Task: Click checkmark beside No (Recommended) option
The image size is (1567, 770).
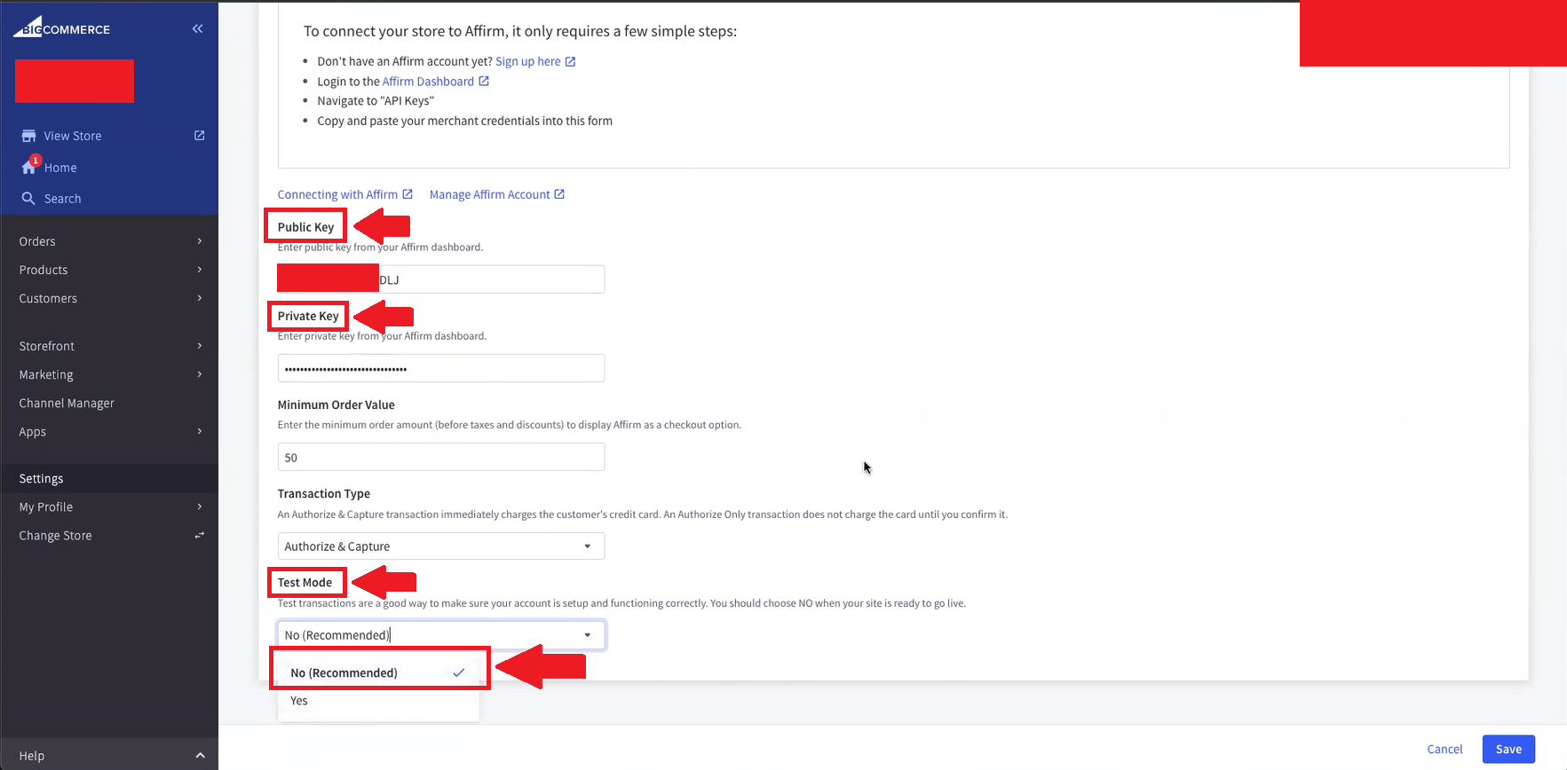Action: (459, 672)
